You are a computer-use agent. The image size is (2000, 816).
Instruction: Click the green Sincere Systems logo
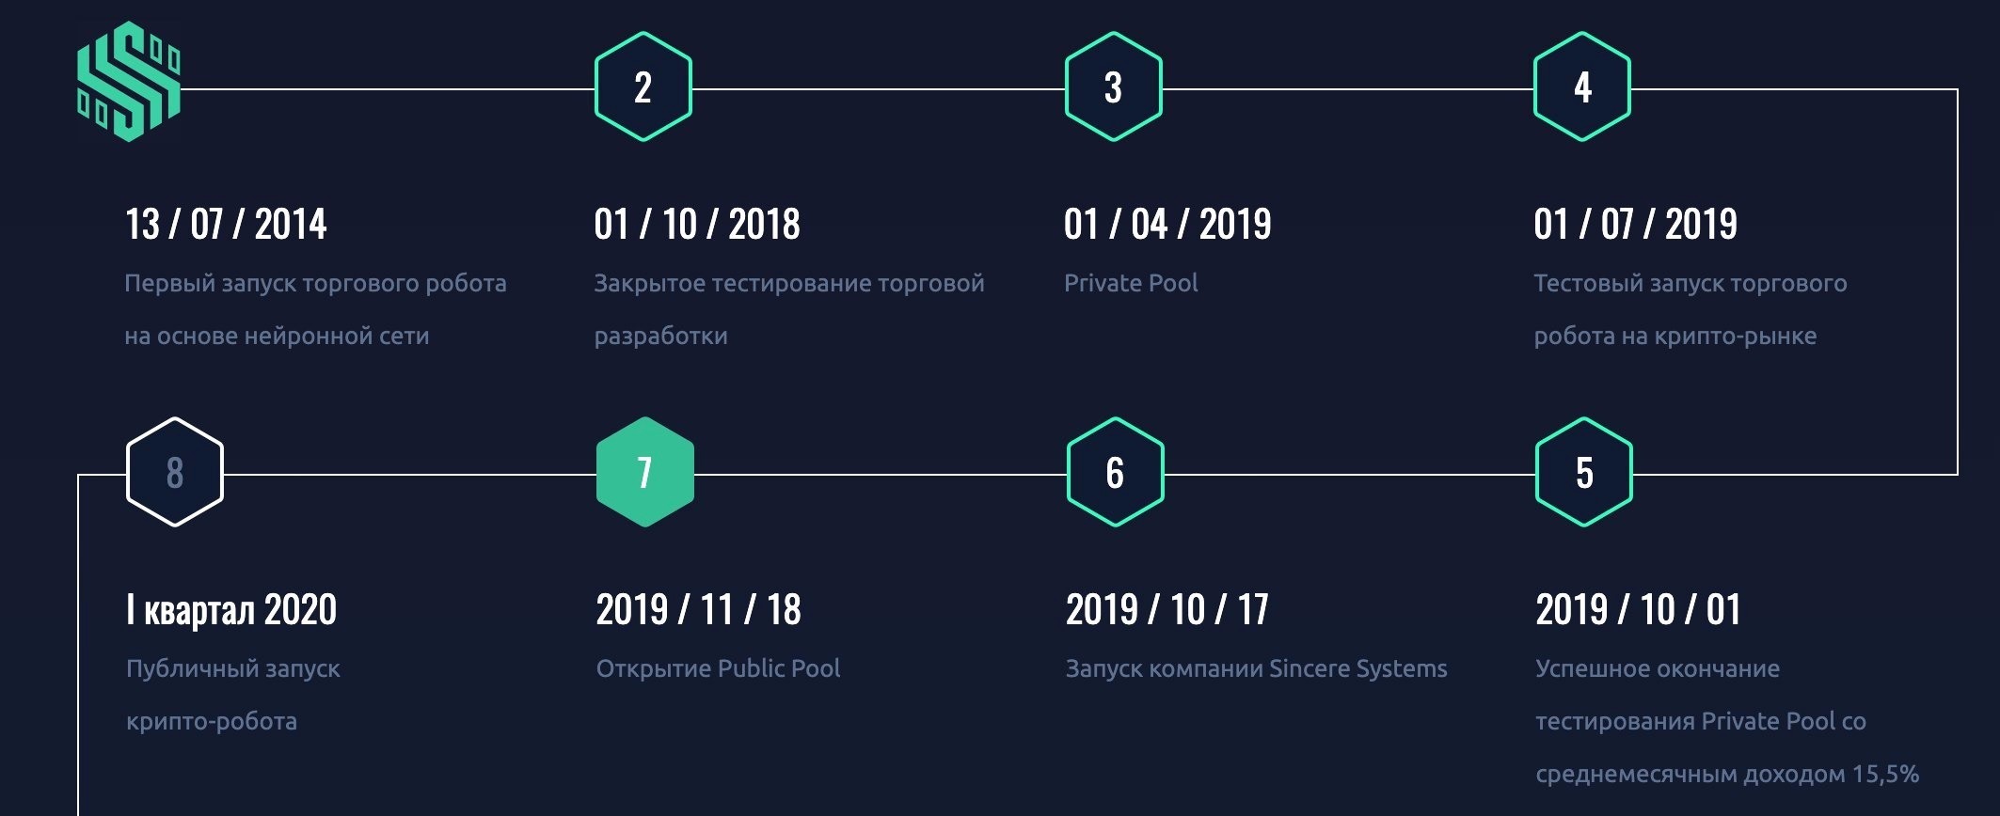pos(128,83)
